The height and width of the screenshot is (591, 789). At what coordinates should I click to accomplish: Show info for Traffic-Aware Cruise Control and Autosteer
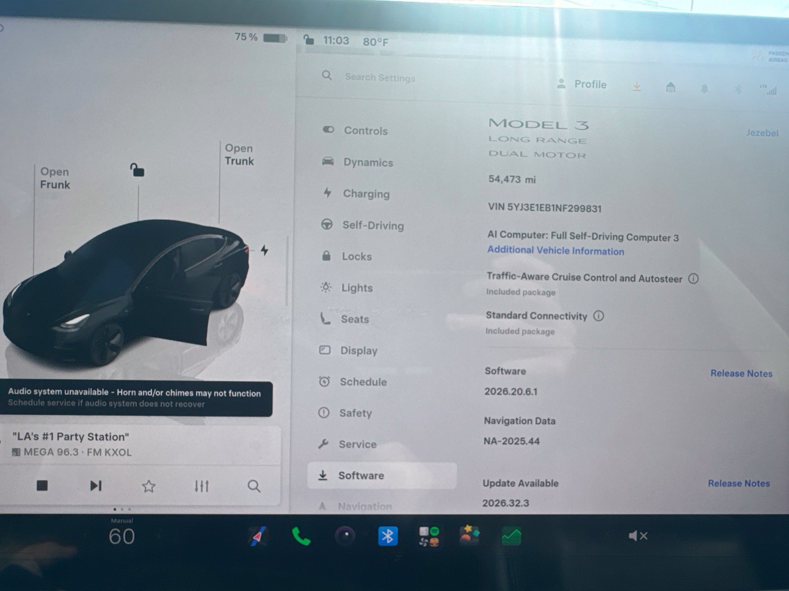pos(693,279)
